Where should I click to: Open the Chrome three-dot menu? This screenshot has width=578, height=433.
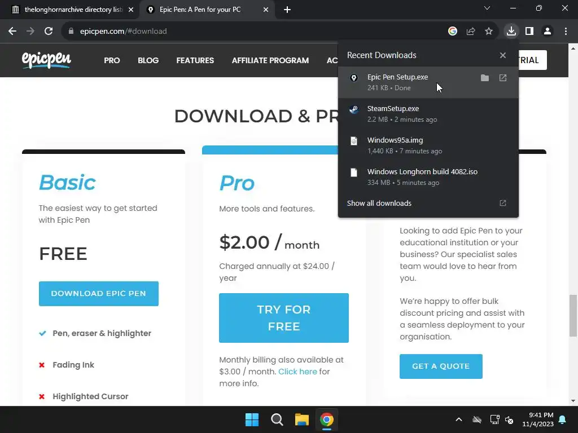coord(566,32)
